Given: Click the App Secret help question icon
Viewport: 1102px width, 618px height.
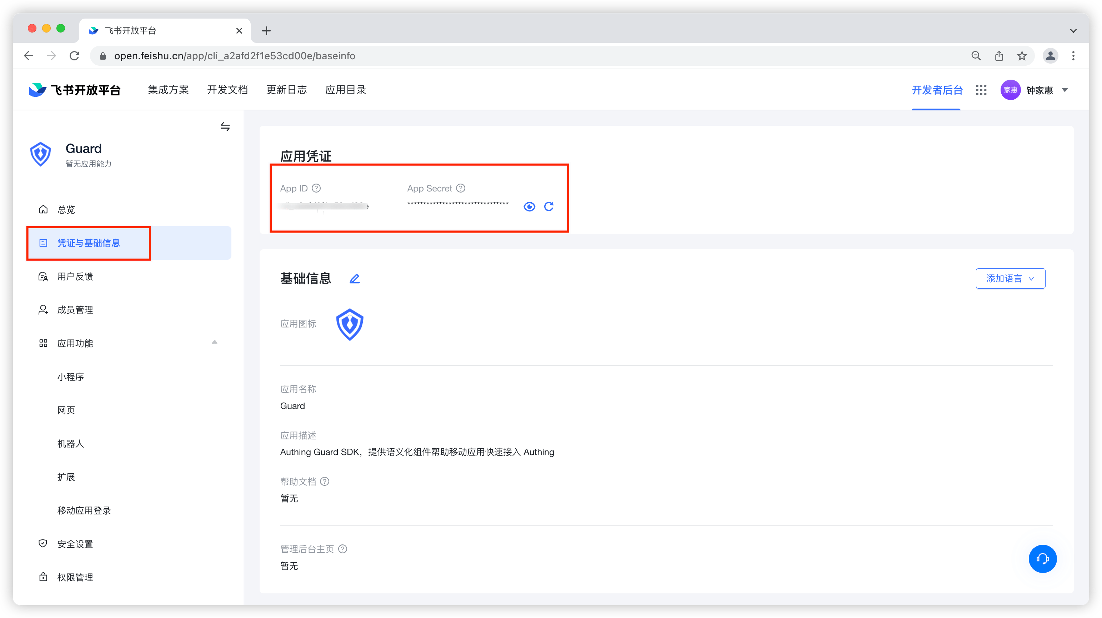Looking at the screenshot, I should point(461,188).
